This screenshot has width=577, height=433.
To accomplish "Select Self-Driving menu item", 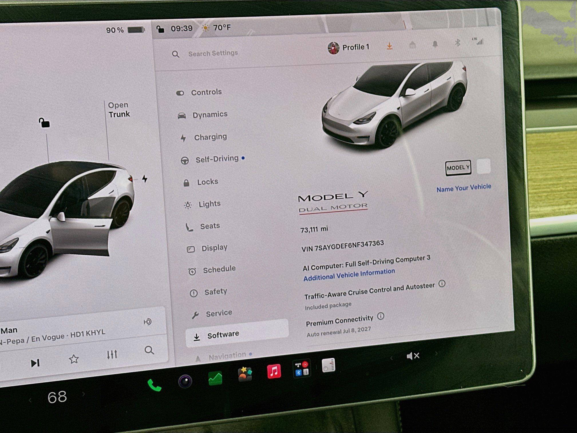I will pos(212,159).
